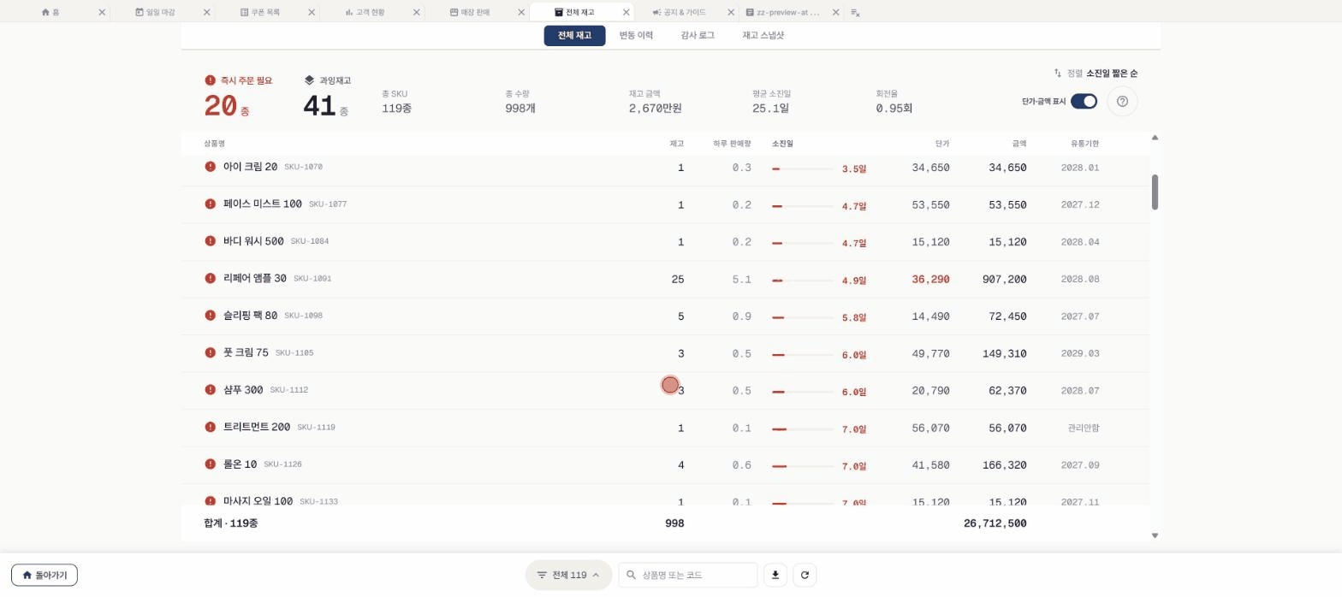This screenshot has width=1342, height=597.
Task: Close the 전체 재고 tab
Action: [x=626, y=12]
